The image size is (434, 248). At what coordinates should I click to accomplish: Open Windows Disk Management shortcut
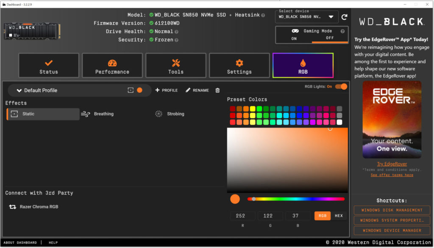[392, 210]
